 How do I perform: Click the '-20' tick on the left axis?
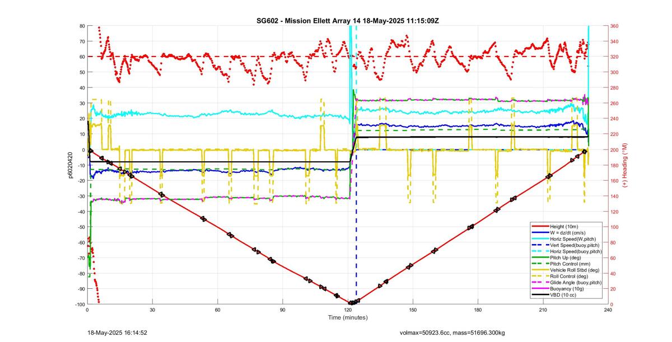[x=80, y=180]
